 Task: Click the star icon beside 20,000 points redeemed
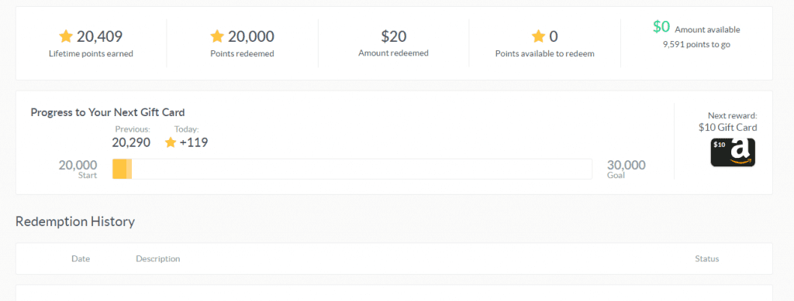(217, 36)
